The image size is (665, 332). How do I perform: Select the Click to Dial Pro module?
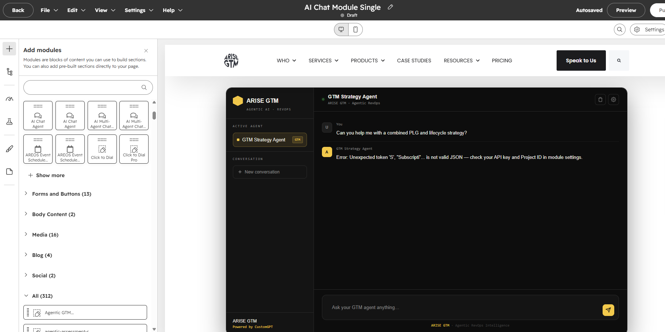pyautogui.click(x=134, y=149)
